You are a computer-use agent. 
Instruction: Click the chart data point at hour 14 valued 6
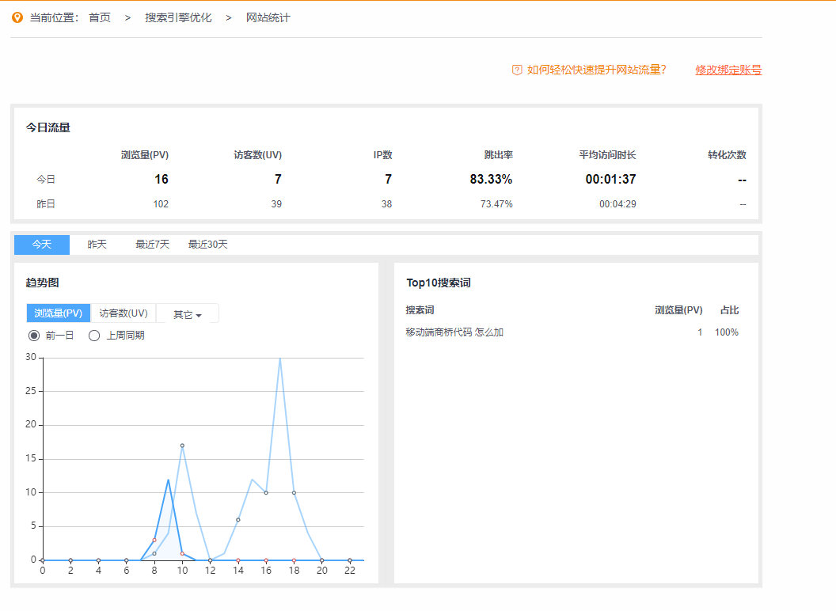pos(238,520)
